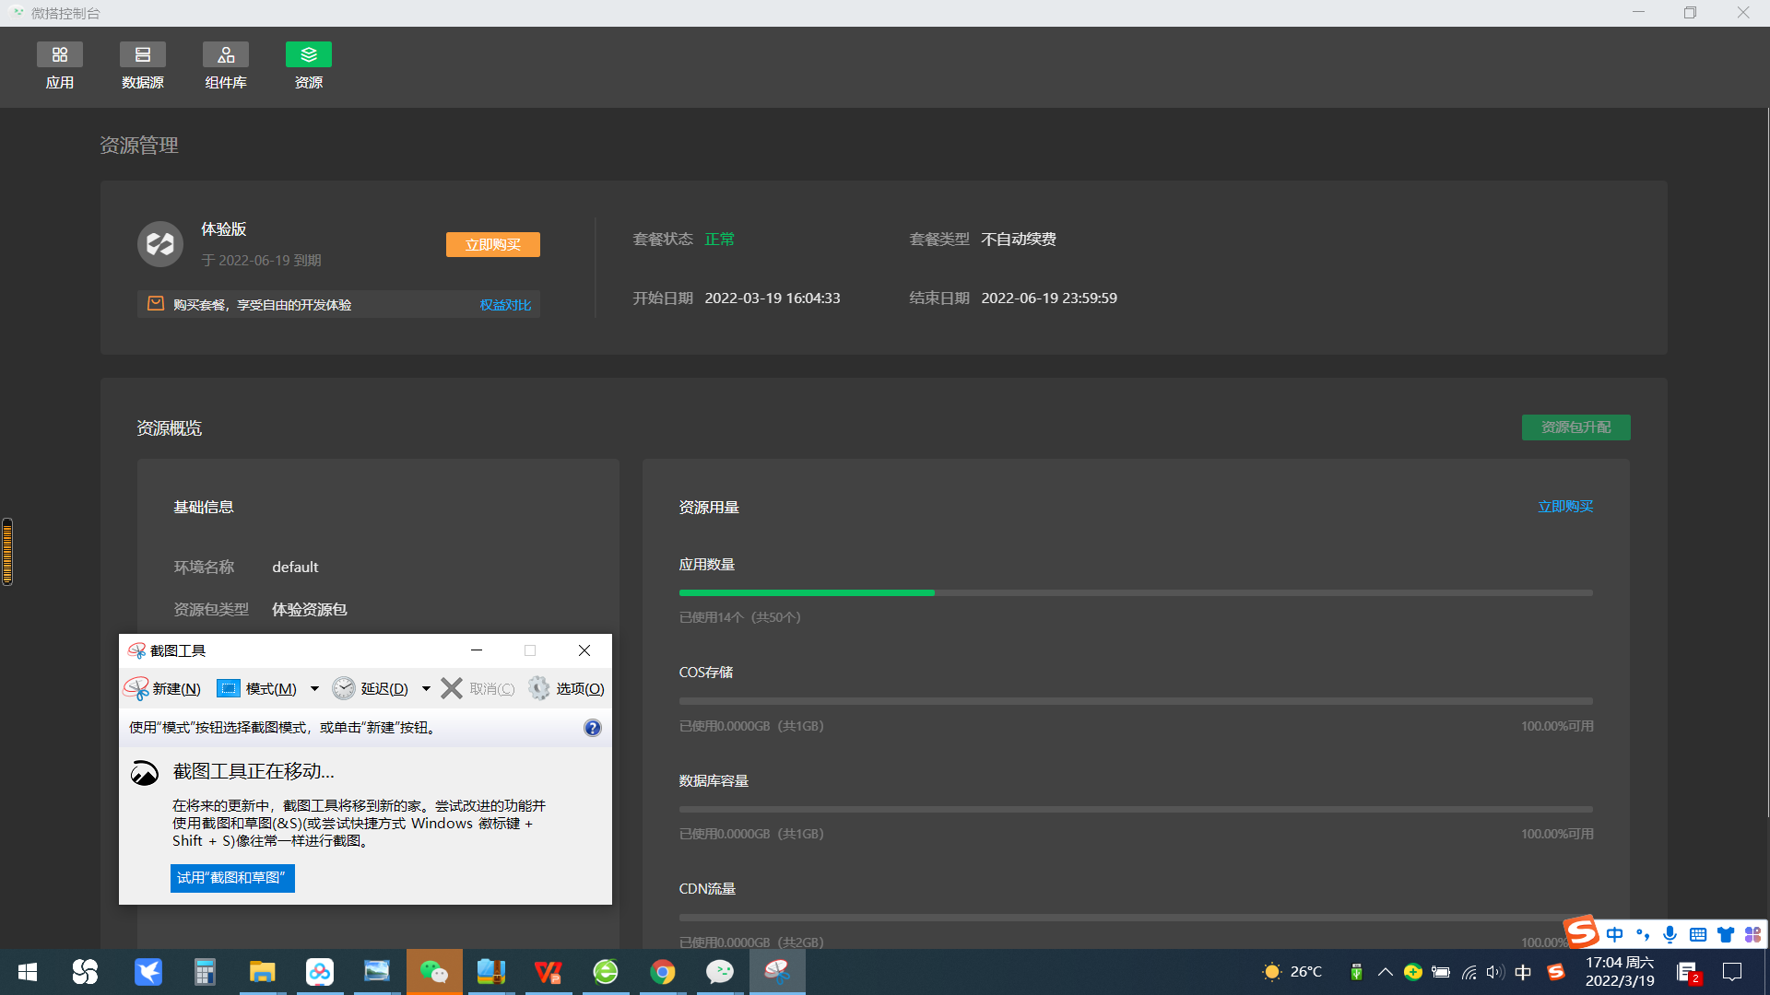Toggle the Chinese input mode indicator 中

click(1523, 972)
